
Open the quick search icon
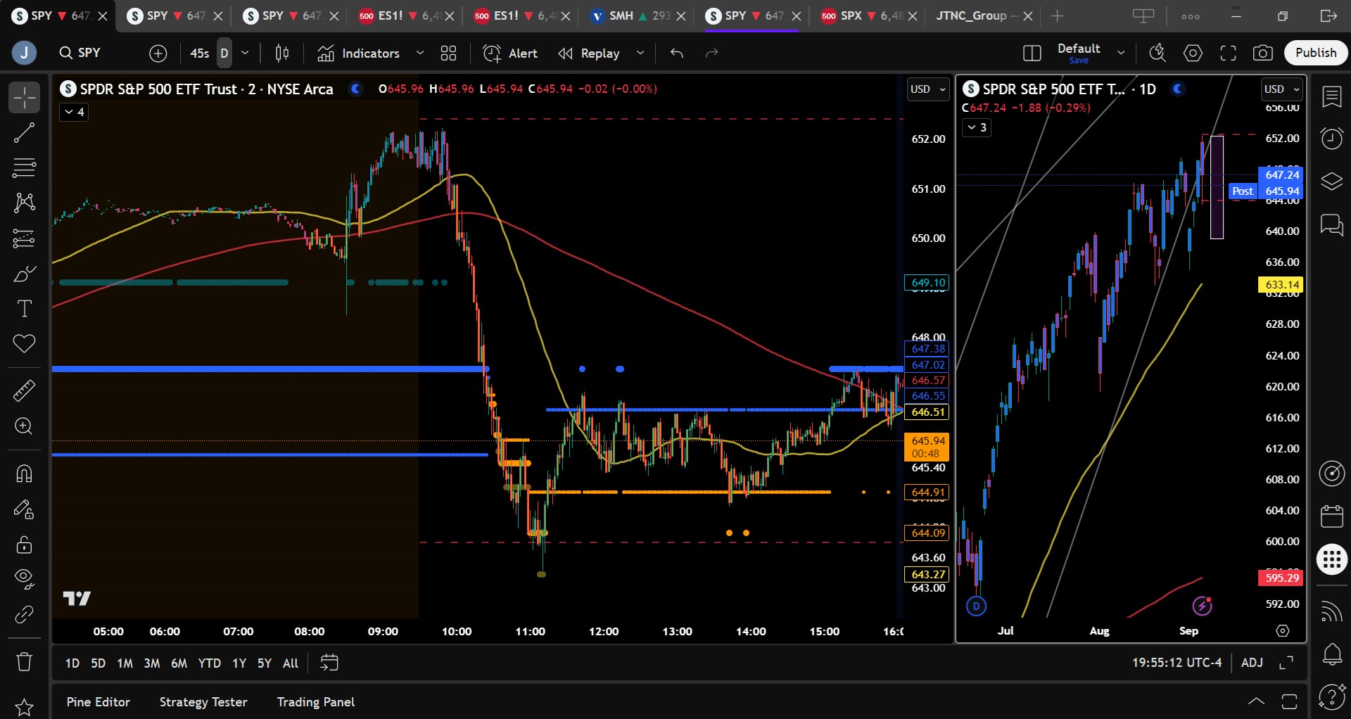click(x=1157, y=53)
